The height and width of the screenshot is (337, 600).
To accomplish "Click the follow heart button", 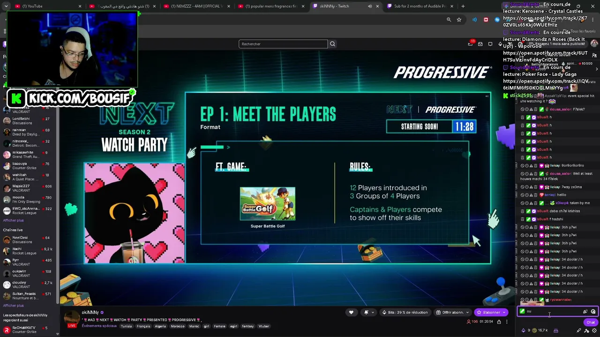I will point(351,312).
